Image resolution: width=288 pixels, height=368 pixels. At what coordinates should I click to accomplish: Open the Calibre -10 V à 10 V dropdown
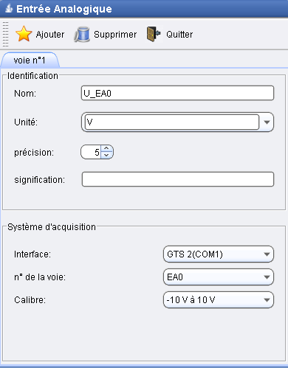(x=219, y=300)
